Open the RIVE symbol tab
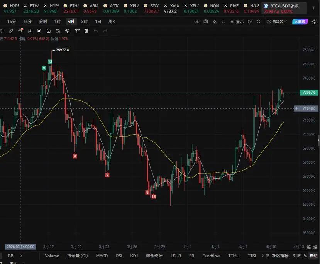 (x=232, y=8)
